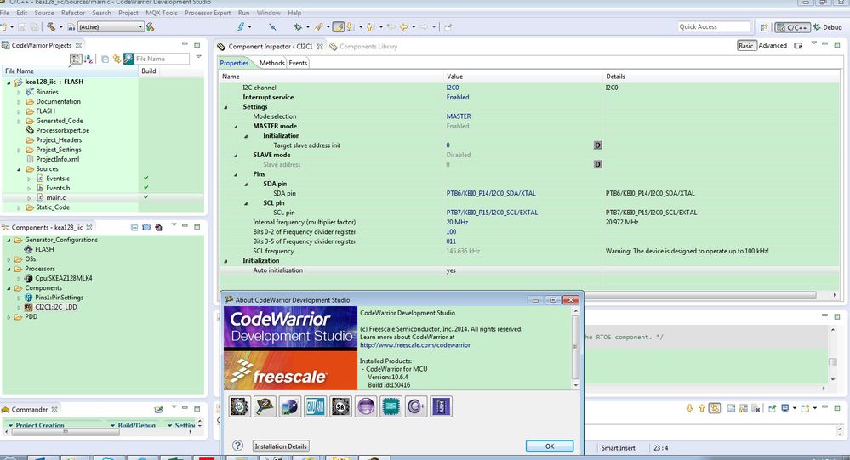Open the dropdown arrow next to Build hammer
850x460 pixels.
(60, 26)
